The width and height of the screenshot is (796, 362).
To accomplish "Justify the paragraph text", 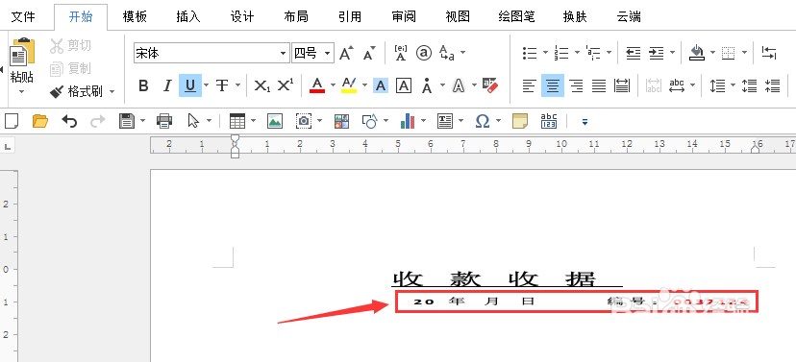I will [x=599, y=85].
